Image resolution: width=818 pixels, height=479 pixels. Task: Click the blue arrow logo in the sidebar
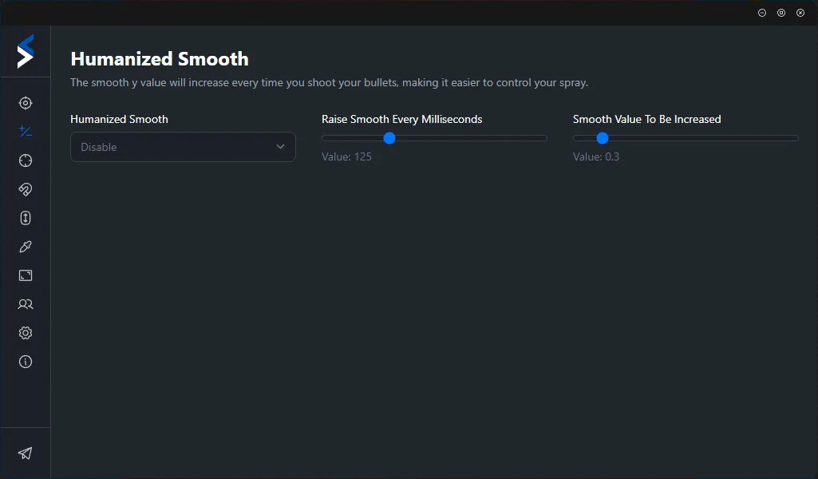26,51
